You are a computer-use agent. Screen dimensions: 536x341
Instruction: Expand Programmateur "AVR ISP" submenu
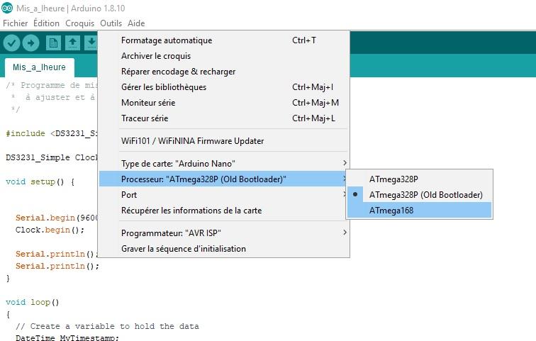click(x=224, y=233)
